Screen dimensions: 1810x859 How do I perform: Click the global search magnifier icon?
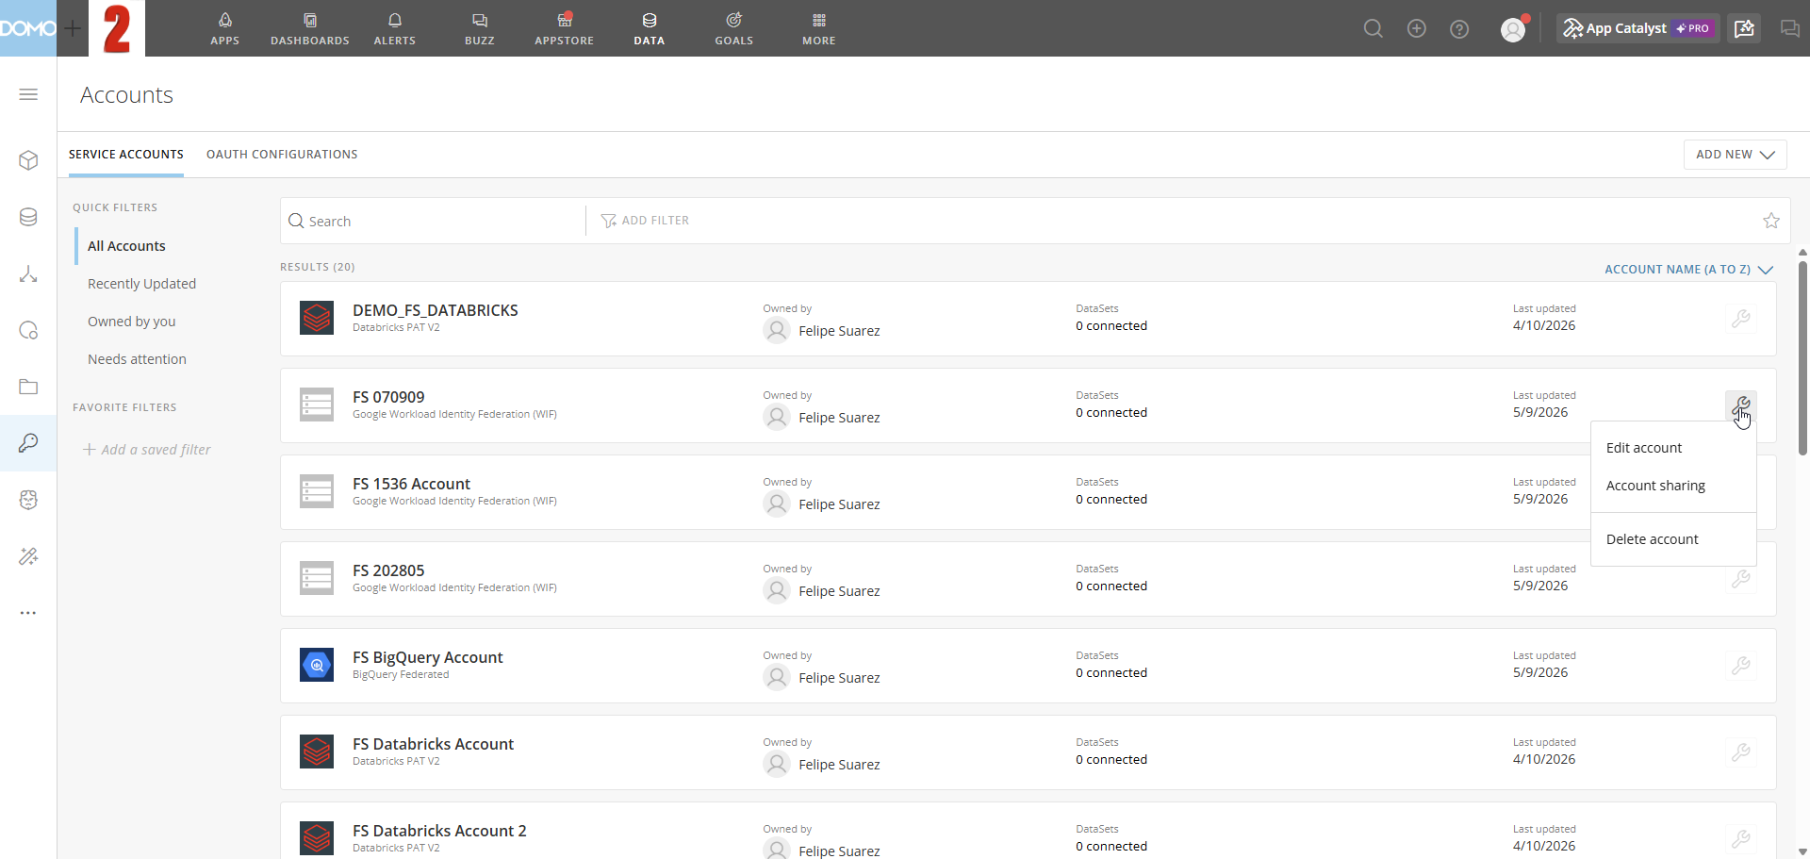coord(1374,28)
